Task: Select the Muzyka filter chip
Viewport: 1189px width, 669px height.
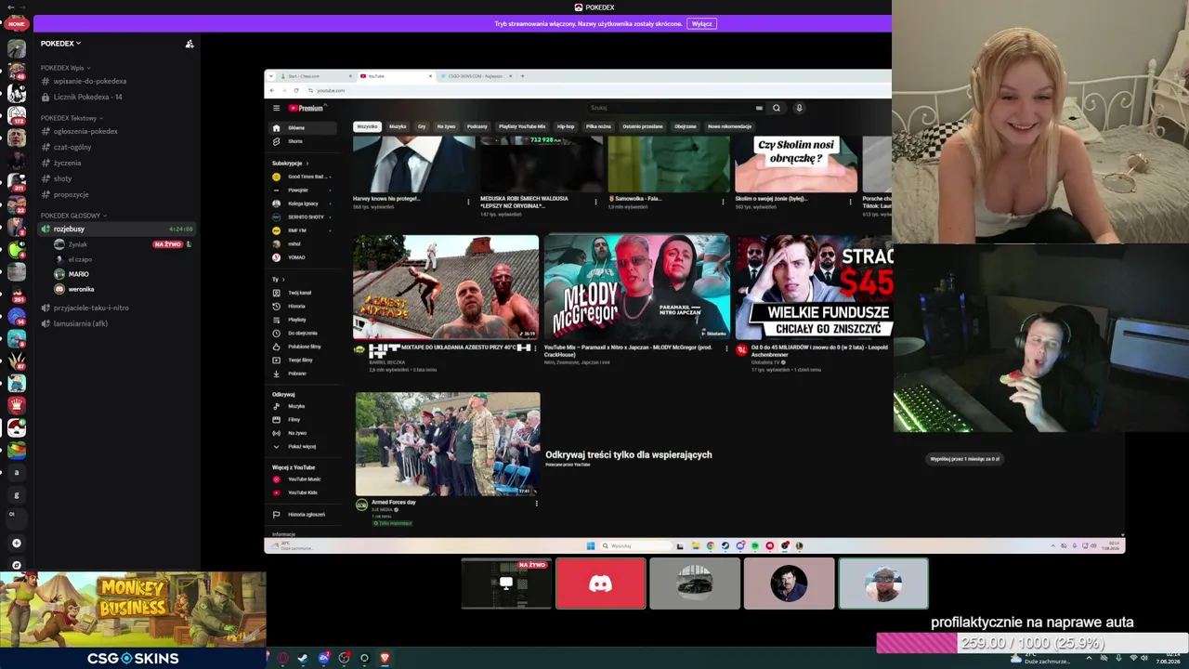Action: [398, 126]
